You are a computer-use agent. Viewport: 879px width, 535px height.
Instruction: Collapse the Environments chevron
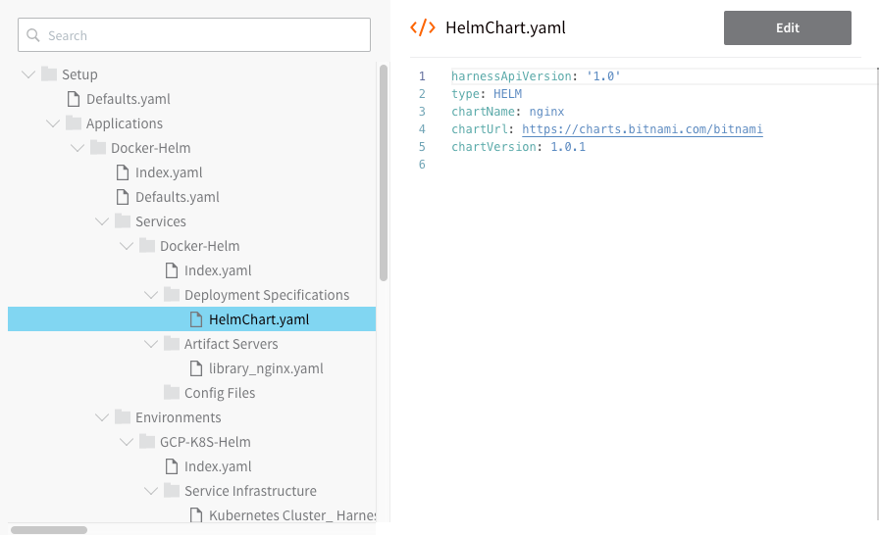pos(102,417)
